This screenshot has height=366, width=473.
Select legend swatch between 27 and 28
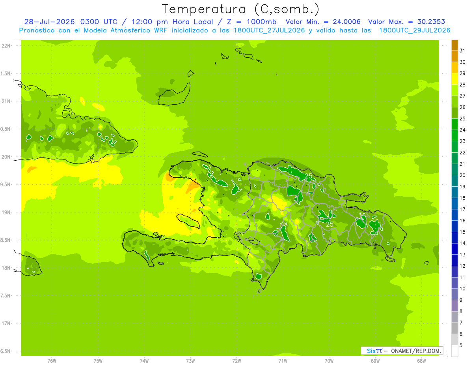coord(454,90)
